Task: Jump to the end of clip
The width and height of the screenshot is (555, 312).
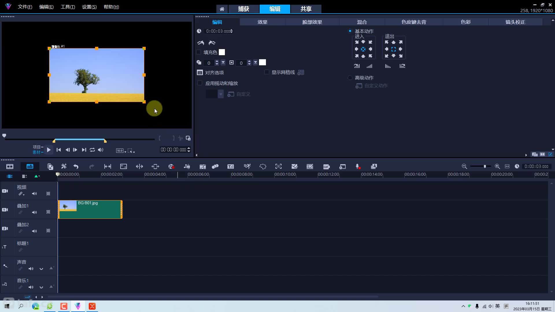Action: pos(84,150)
